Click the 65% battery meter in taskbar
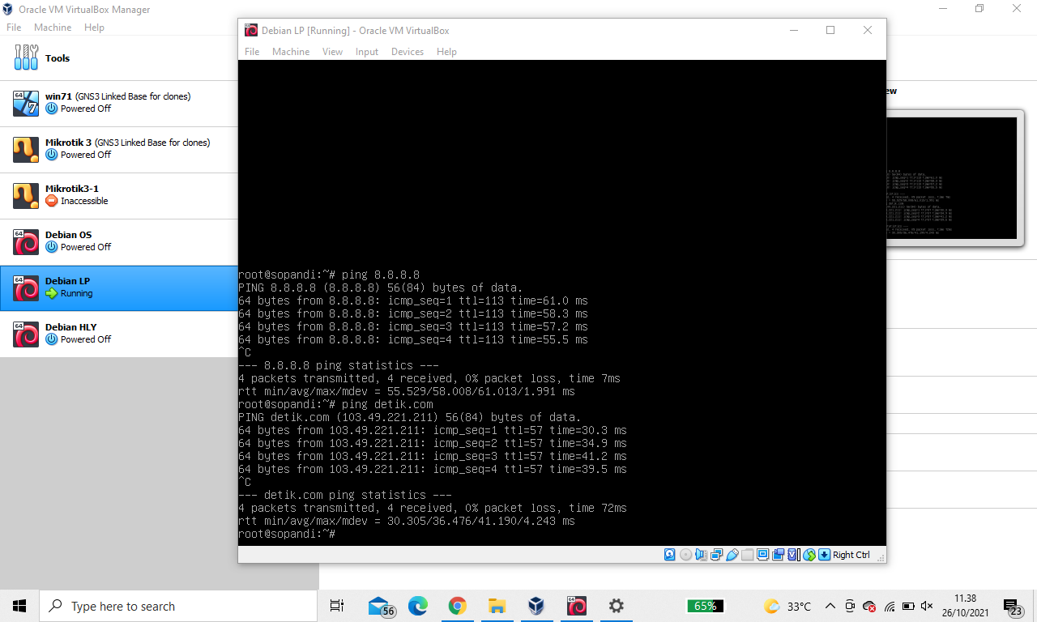The image size is (1037, 622). pyautogui.click(x=705, y=606)
